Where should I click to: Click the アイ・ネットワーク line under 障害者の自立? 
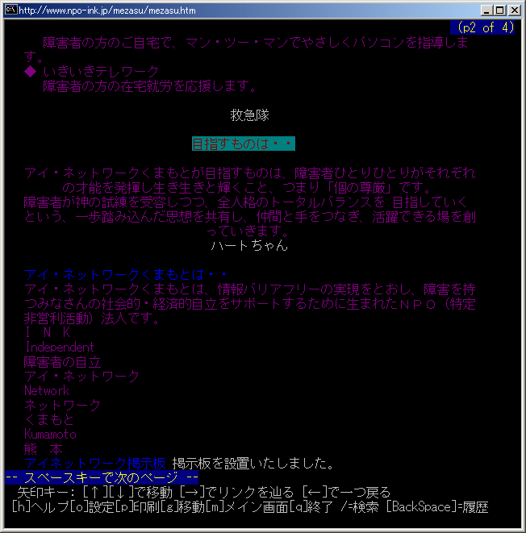tap(81, 376)
